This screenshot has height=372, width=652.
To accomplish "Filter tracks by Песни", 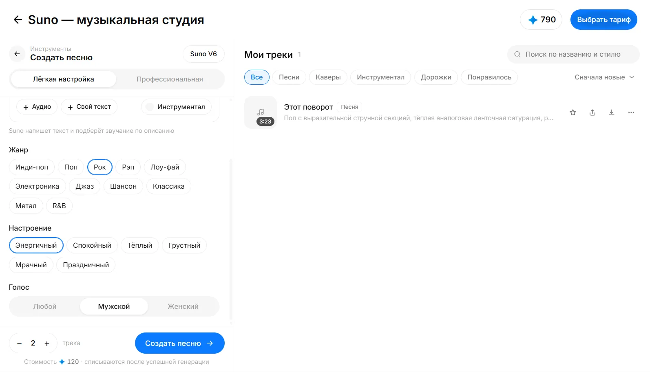I will pyautogui.click(x=289, y=77).
